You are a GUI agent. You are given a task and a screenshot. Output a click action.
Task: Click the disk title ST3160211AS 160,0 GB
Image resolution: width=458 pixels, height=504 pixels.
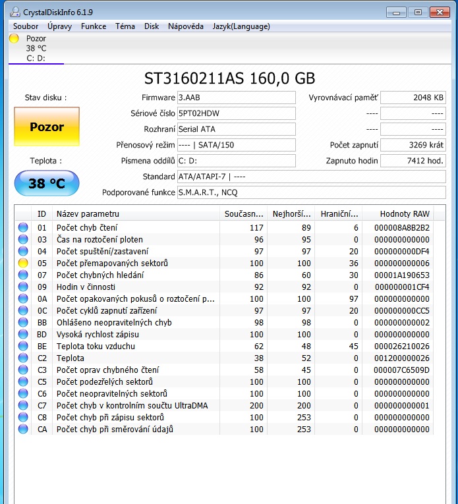click(229, 78)
